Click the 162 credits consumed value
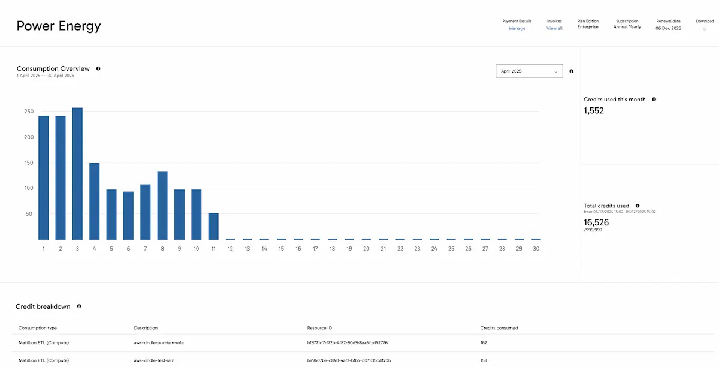 coord(484,343)
